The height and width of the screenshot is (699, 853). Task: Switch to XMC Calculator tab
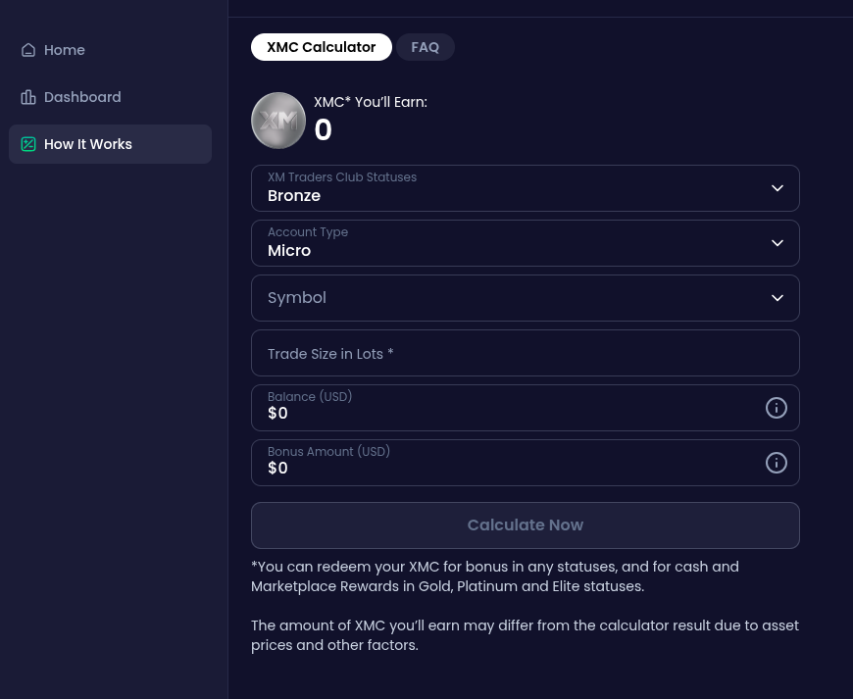(321, 47)
